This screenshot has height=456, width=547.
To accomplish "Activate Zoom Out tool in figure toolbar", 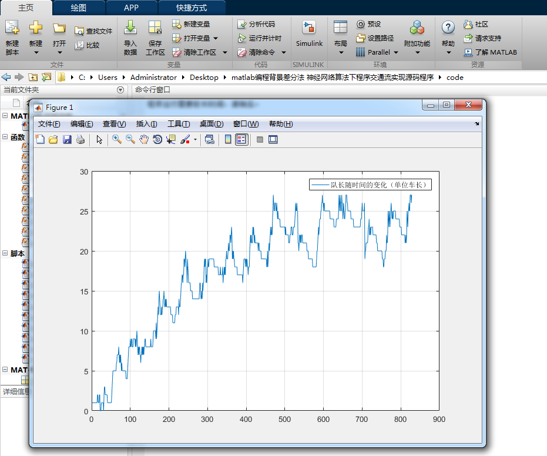I will (130, 139).
